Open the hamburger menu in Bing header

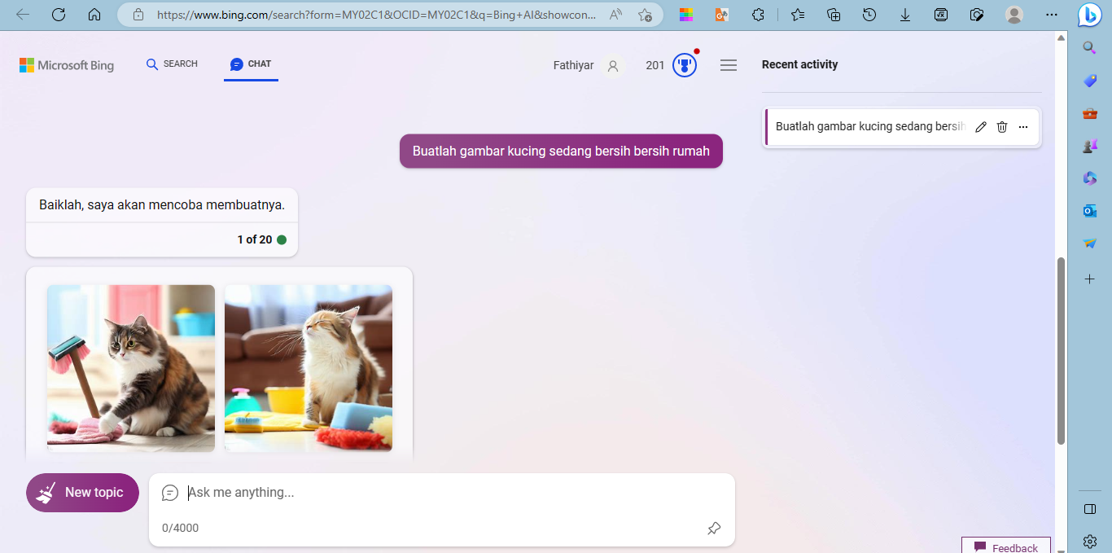[x=729, y=65]
